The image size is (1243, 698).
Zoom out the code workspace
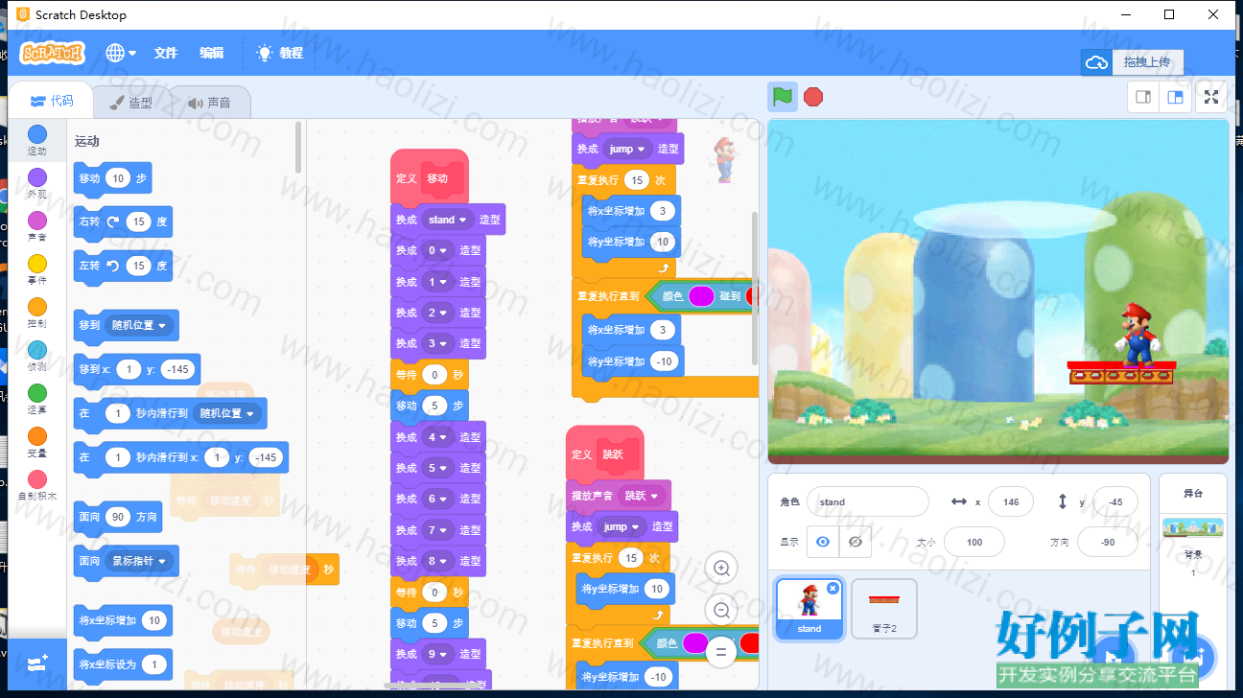coord(721,610)
